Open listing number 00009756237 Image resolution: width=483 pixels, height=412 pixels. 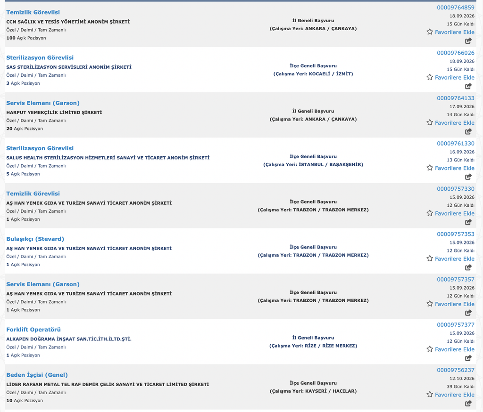(x=456, y=370)
